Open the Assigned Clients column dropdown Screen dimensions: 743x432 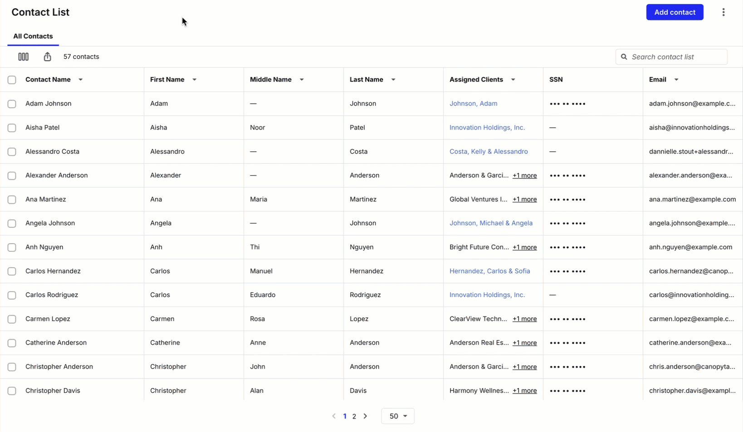[x=513, y=80]
